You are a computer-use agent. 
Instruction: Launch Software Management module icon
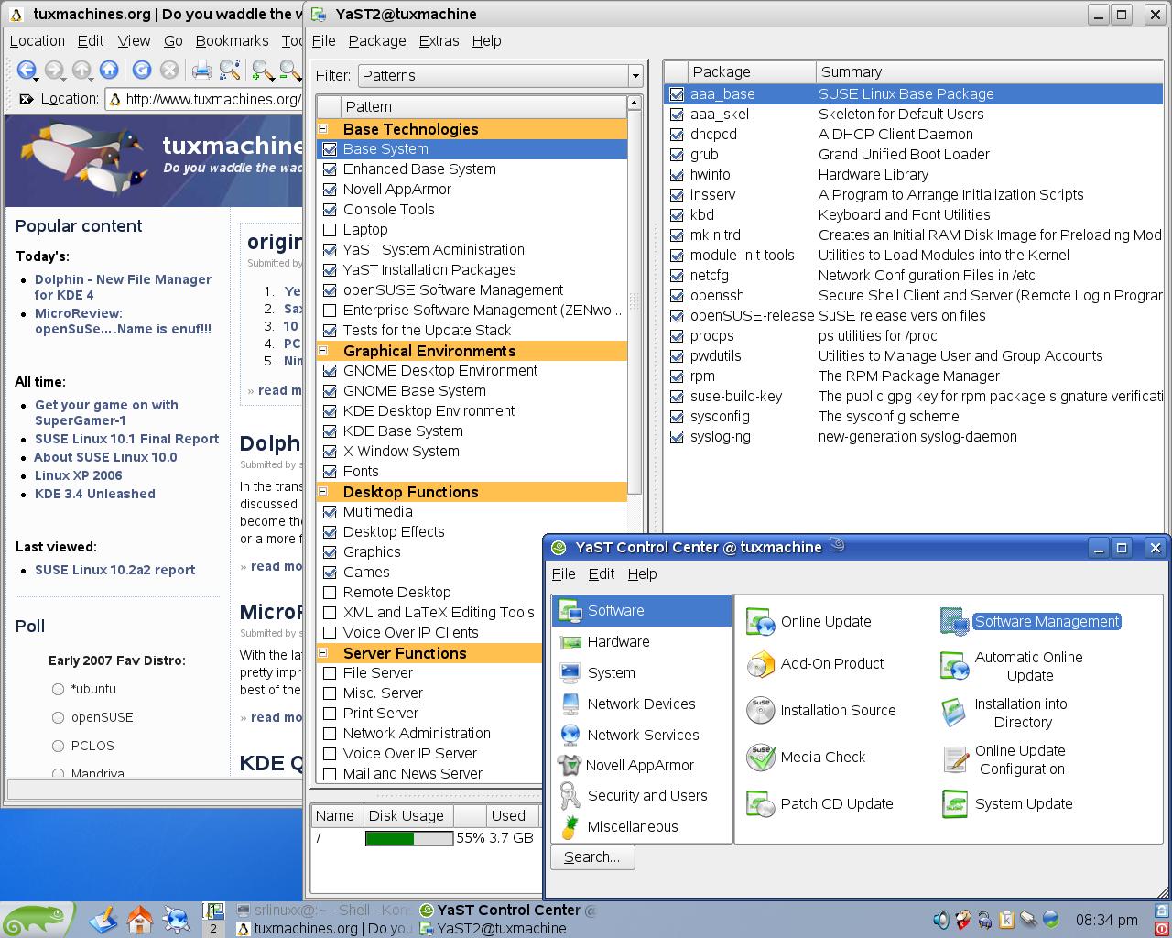955,622
